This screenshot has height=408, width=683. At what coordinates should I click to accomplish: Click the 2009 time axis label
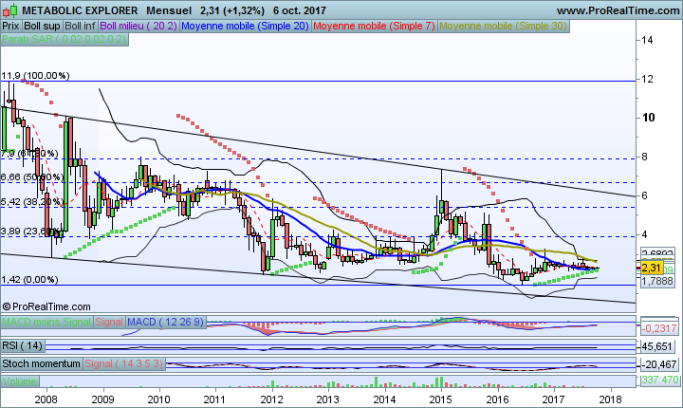click(x=102, y=399)
